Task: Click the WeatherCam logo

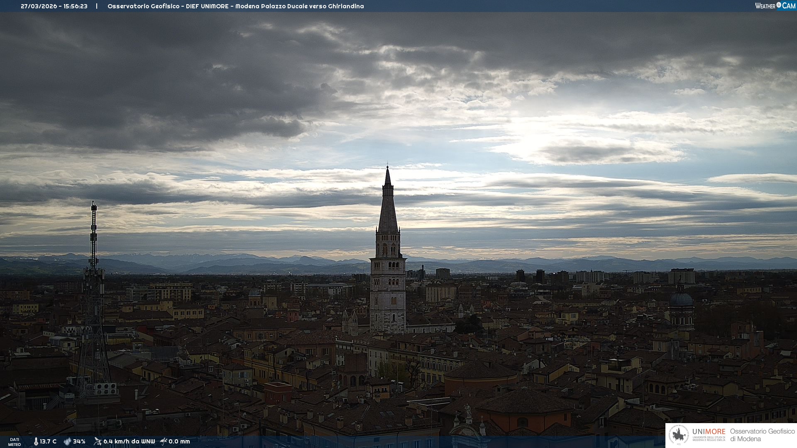Action: pos(775,6)
